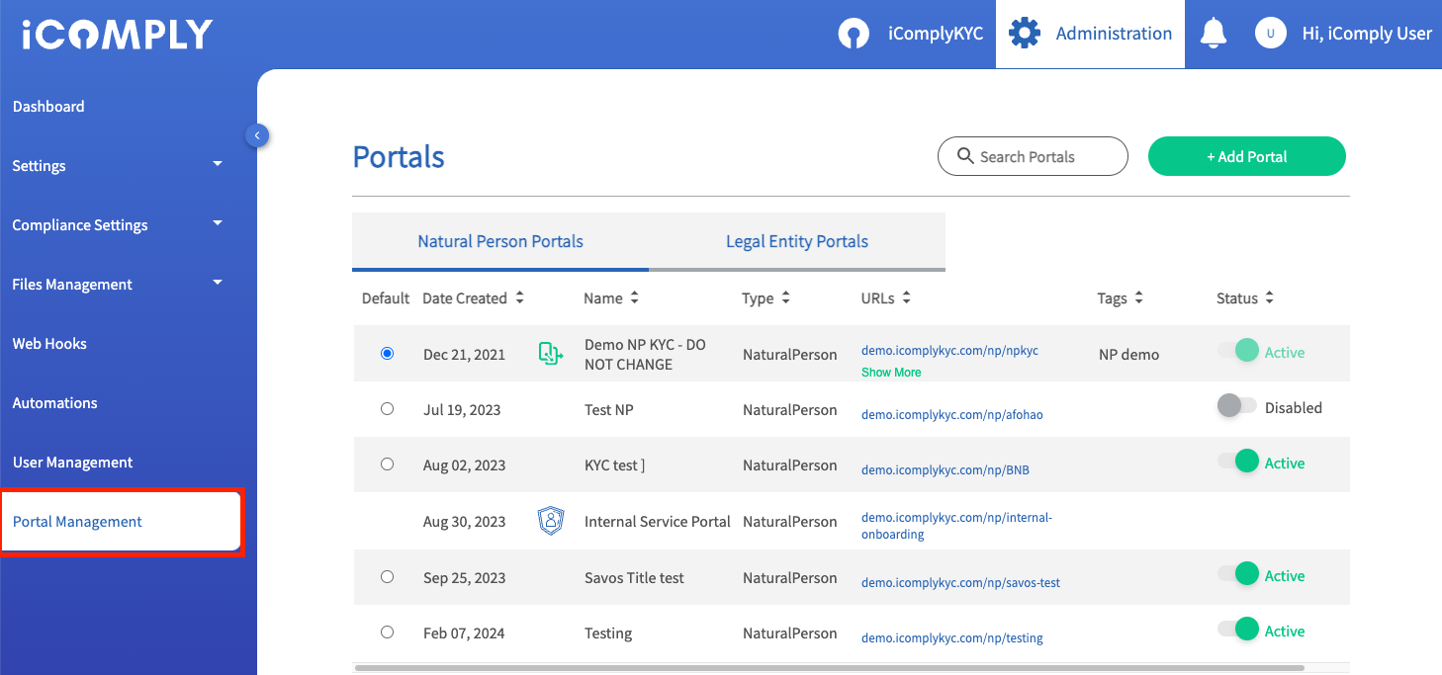Screen dimensions: 1442x675
Task: Click the horizontal scrollbar below the table
Action: (829, 668)
